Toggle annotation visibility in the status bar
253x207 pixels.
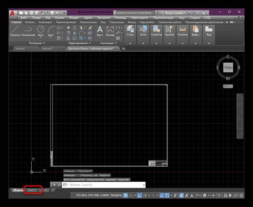click(181, 195)
